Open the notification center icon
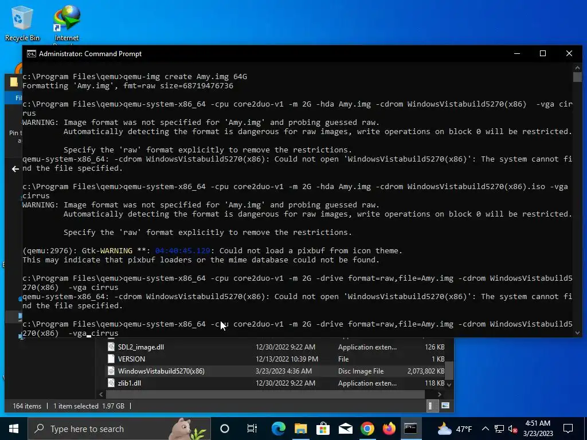587x440 pixels. (568, 429)
